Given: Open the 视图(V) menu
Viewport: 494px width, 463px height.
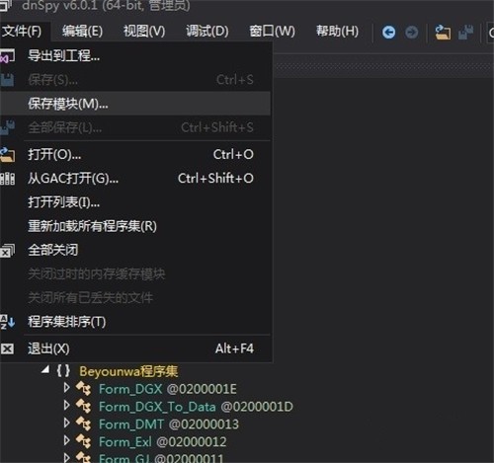Looking at the screenshot, I should pyautogui.click(x=144, y=32).
